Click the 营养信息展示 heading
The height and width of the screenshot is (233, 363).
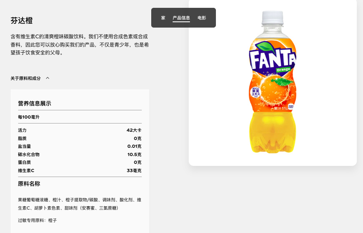pyautogui.click(x=35, y=103)
